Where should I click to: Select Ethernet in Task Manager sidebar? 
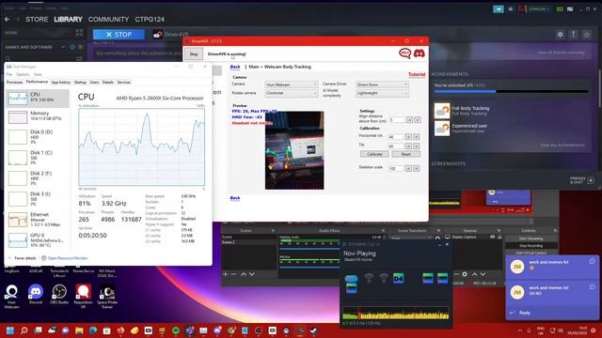click(38, 220)
